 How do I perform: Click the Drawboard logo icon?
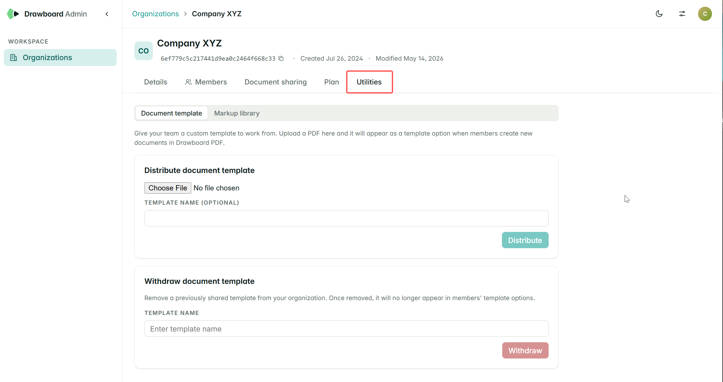coord(13,14)
